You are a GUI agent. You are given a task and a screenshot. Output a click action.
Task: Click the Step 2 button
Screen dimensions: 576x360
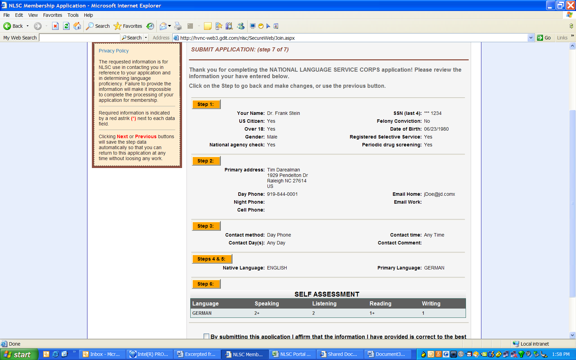click(x=206, y=161)
